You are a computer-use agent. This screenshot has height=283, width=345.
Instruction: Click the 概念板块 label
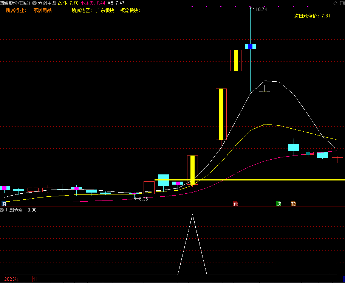click(x=130, y=10)
